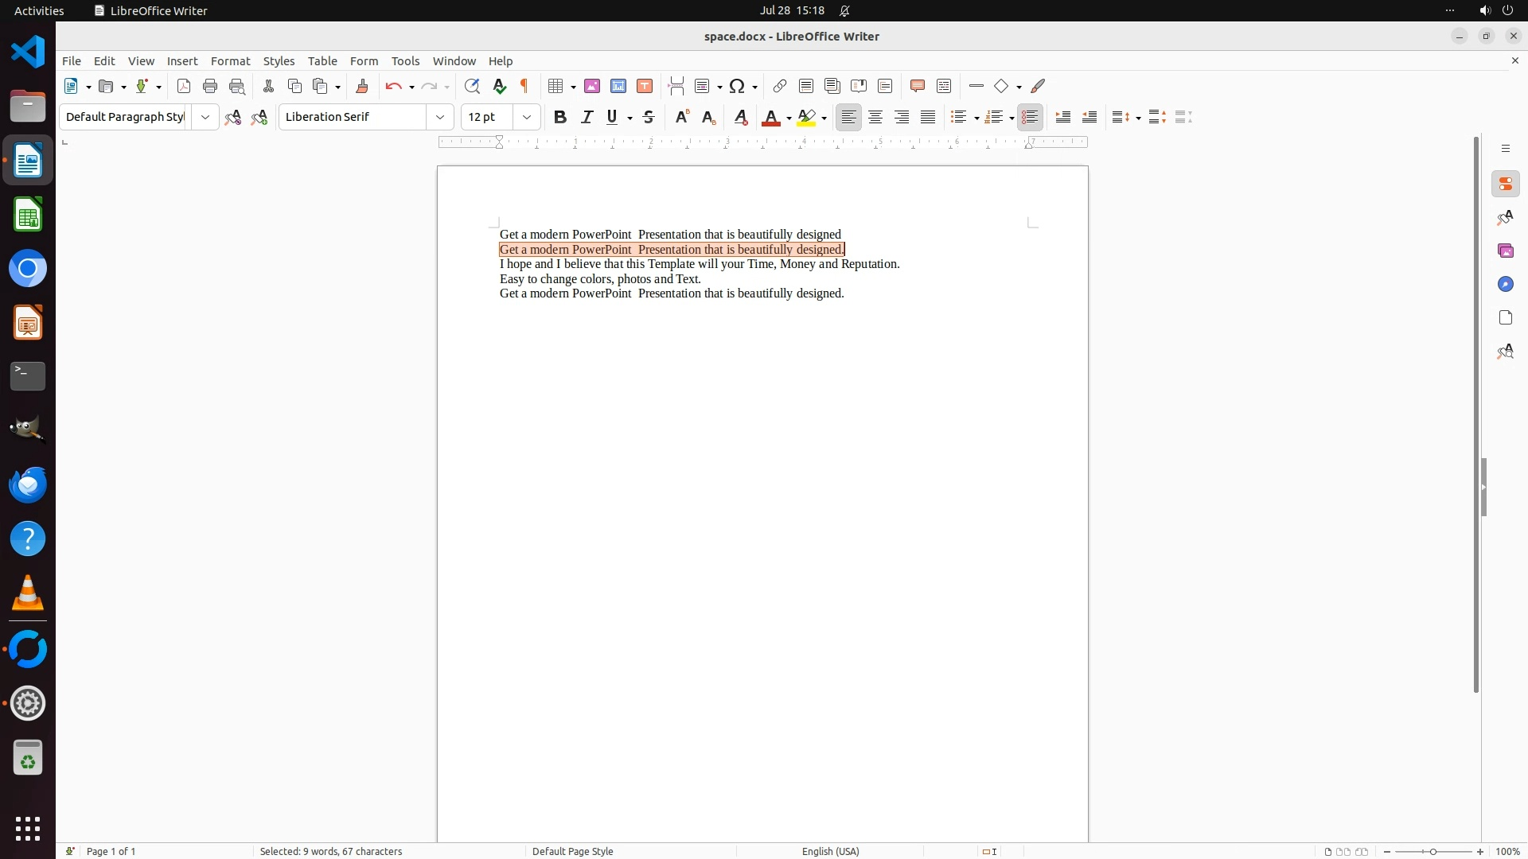
Task: Click the Export as PDF icon
Action: pyautogui.click(x=184, y=86)
